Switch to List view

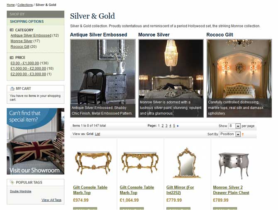tap(98, 134)
